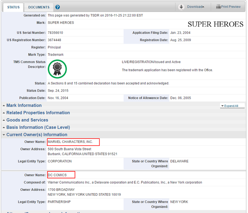The width and height of the screenshot is (248, 213).
Task: Expand Basis Information (Case Level) section
Action: point(38,127)
